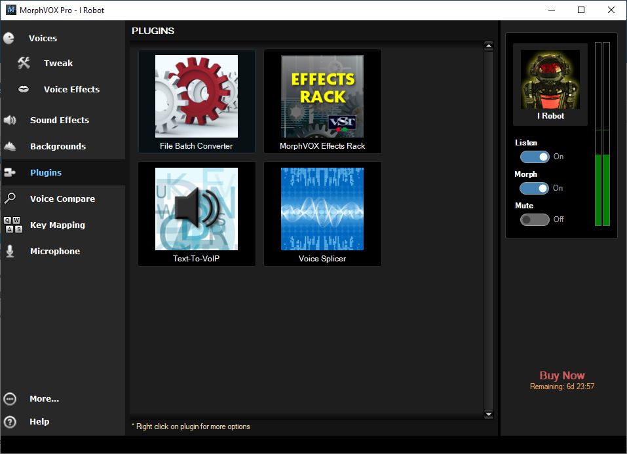This screenshot has height=454, width=627.
Task: Open the Help text link
Action: 39,422
